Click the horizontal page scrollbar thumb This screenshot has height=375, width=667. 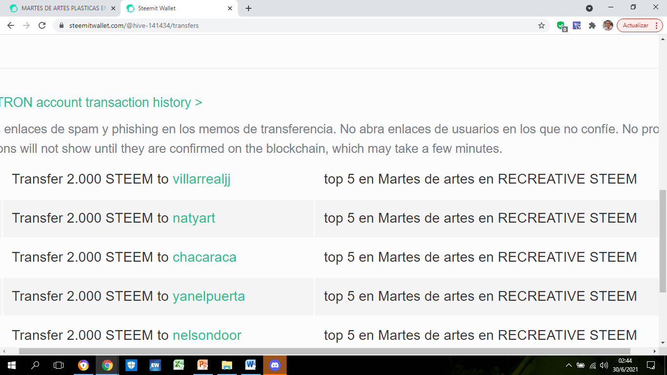(x=325, y=351)
